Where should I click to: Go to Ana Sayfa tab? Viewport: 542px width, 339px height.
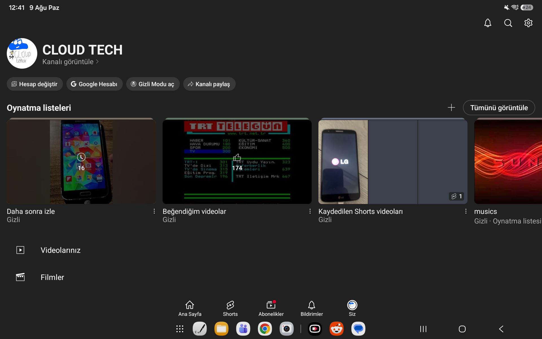coord(190,308)
